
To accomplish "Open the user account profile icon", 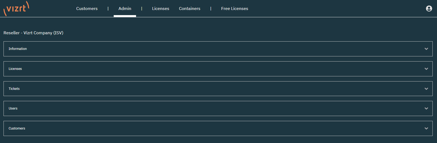I will 429,9.
